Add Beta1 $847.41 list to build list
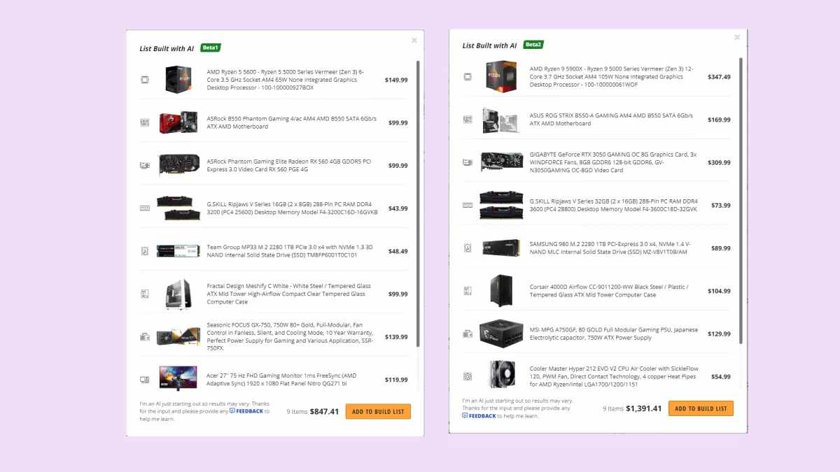The width and height of the screenshot is (840, 472). [x=378, y=412]
